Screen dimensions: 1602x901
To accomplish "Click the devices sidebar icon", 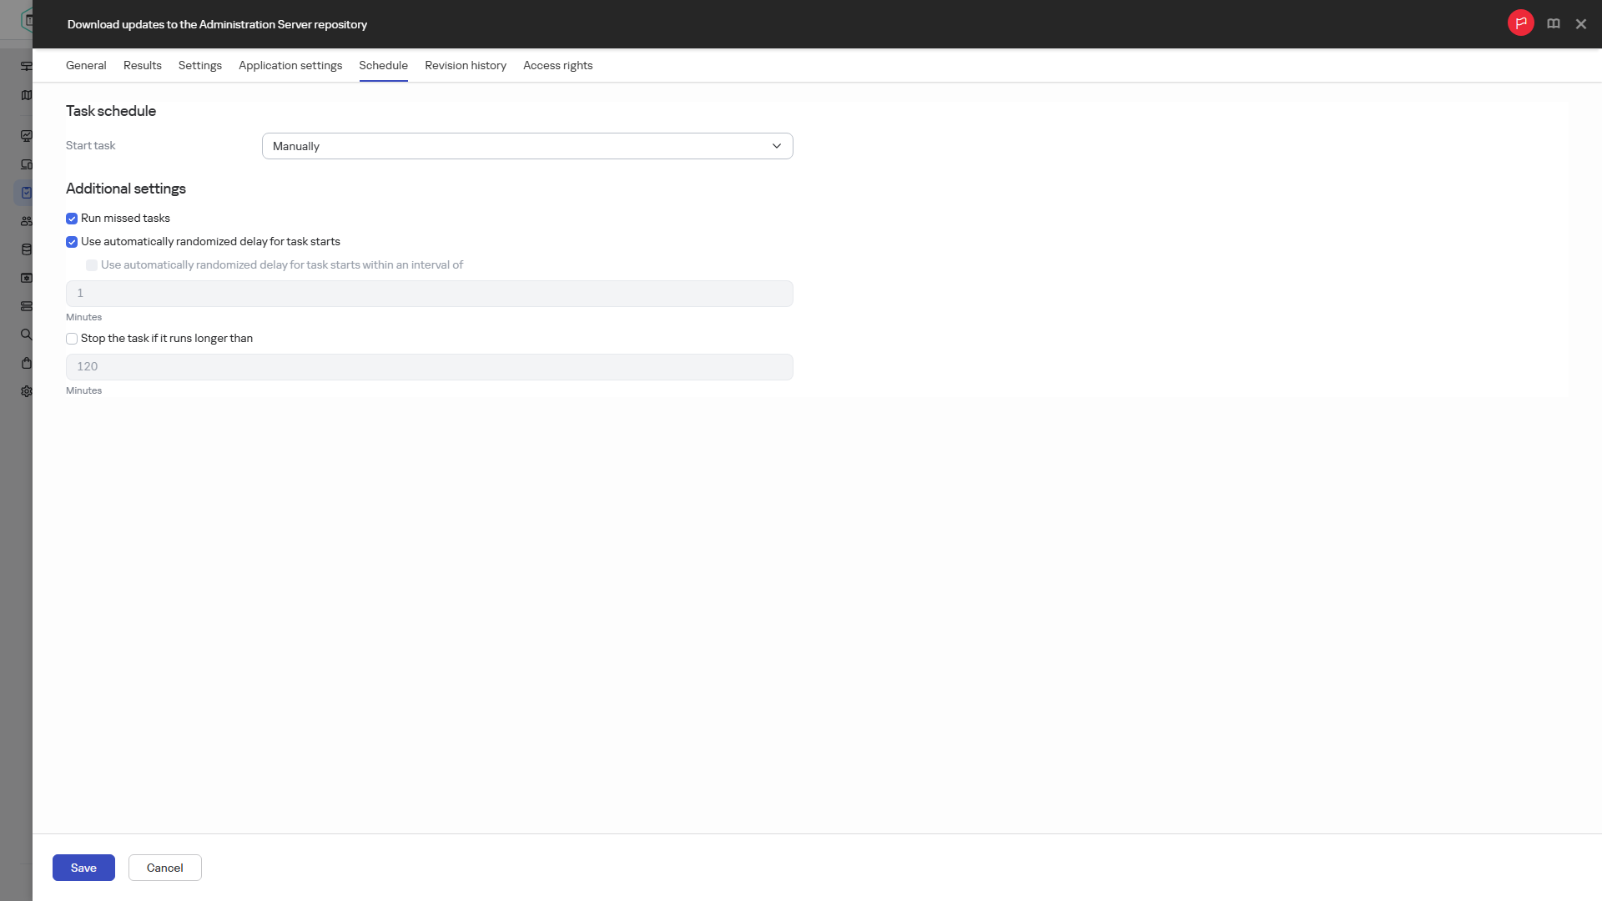I will 27,164.
